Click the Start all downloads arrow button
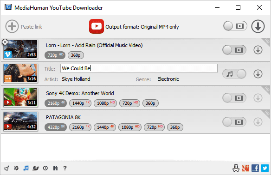This screenshot has height=175, width=271. (258, 26)
